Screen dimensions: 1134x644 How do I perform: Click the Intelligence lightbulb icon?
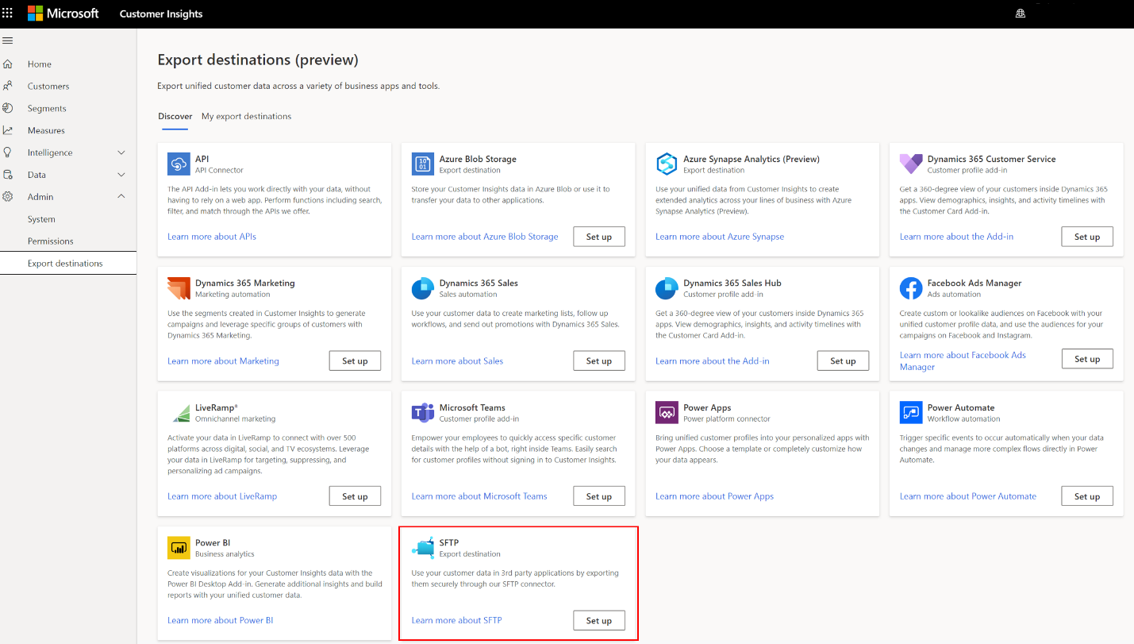tap(8, 152)
